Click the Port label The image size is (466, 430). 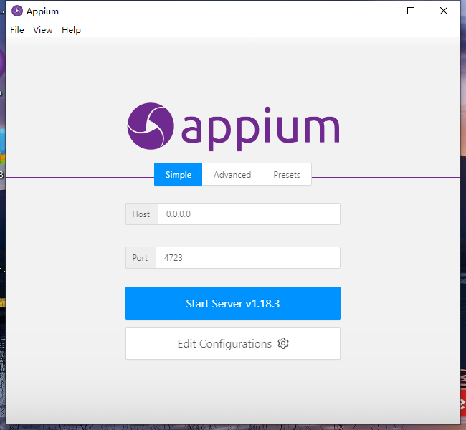pos(141,258)
